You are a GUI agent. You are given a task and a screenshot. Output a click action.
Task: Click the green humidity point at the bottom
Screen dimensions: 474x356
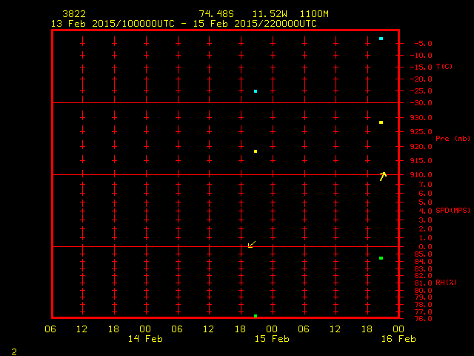256,316
